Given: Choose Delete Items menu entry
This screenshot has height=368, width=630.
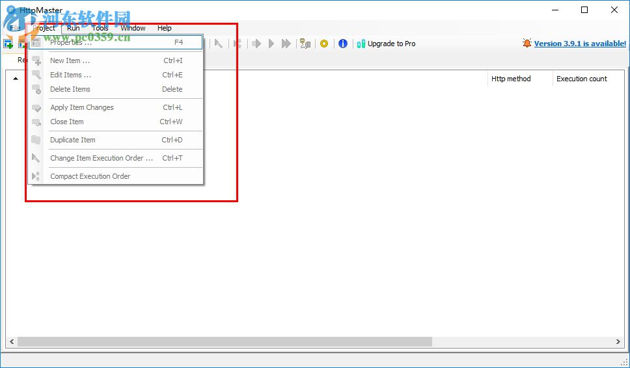Looking at the screenshot, I should click(115, 89).
